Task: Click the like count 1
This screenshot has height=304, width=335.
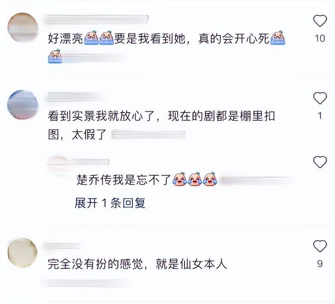Action: (320, 116)
